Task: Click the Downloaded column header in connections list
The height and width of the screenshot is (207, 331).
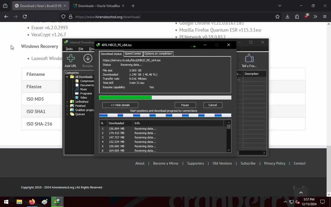Action: point(120,123)
